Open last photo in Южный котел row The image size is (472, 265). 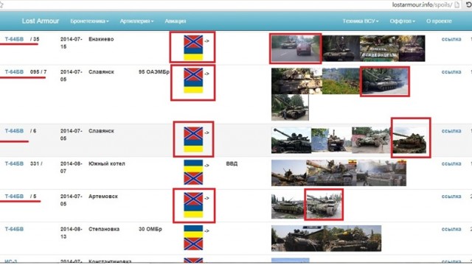(381, 173)
